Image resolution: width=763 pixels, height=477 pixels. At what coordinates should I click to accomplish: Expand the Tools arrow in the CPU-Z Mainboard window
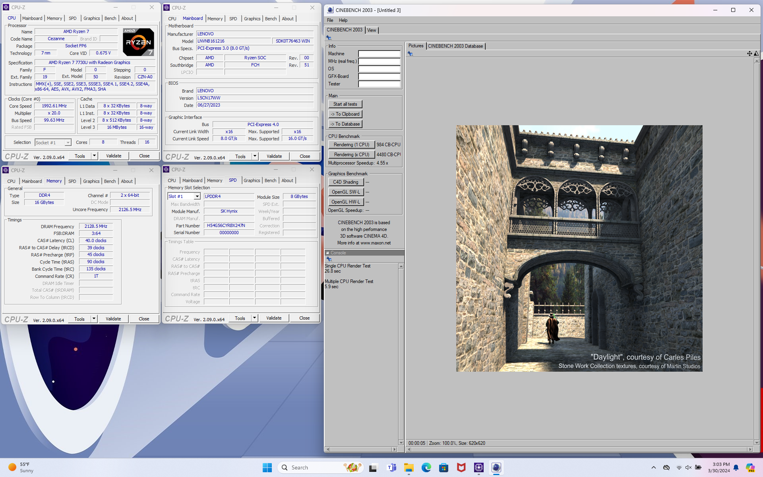255,156
